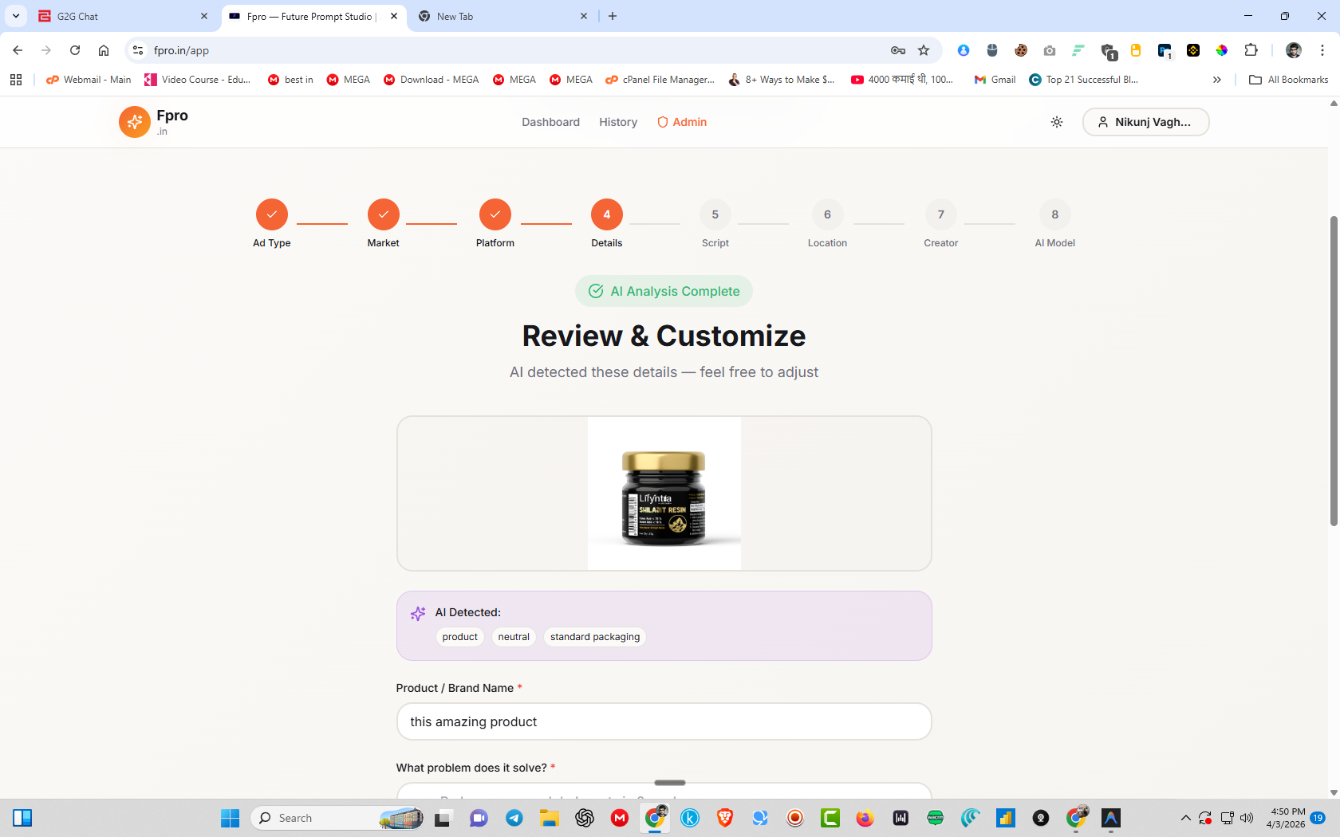Toggle the light/dark theme sun icon
The width and height of the screenshot is (1340, 837).
point(1057,122)
